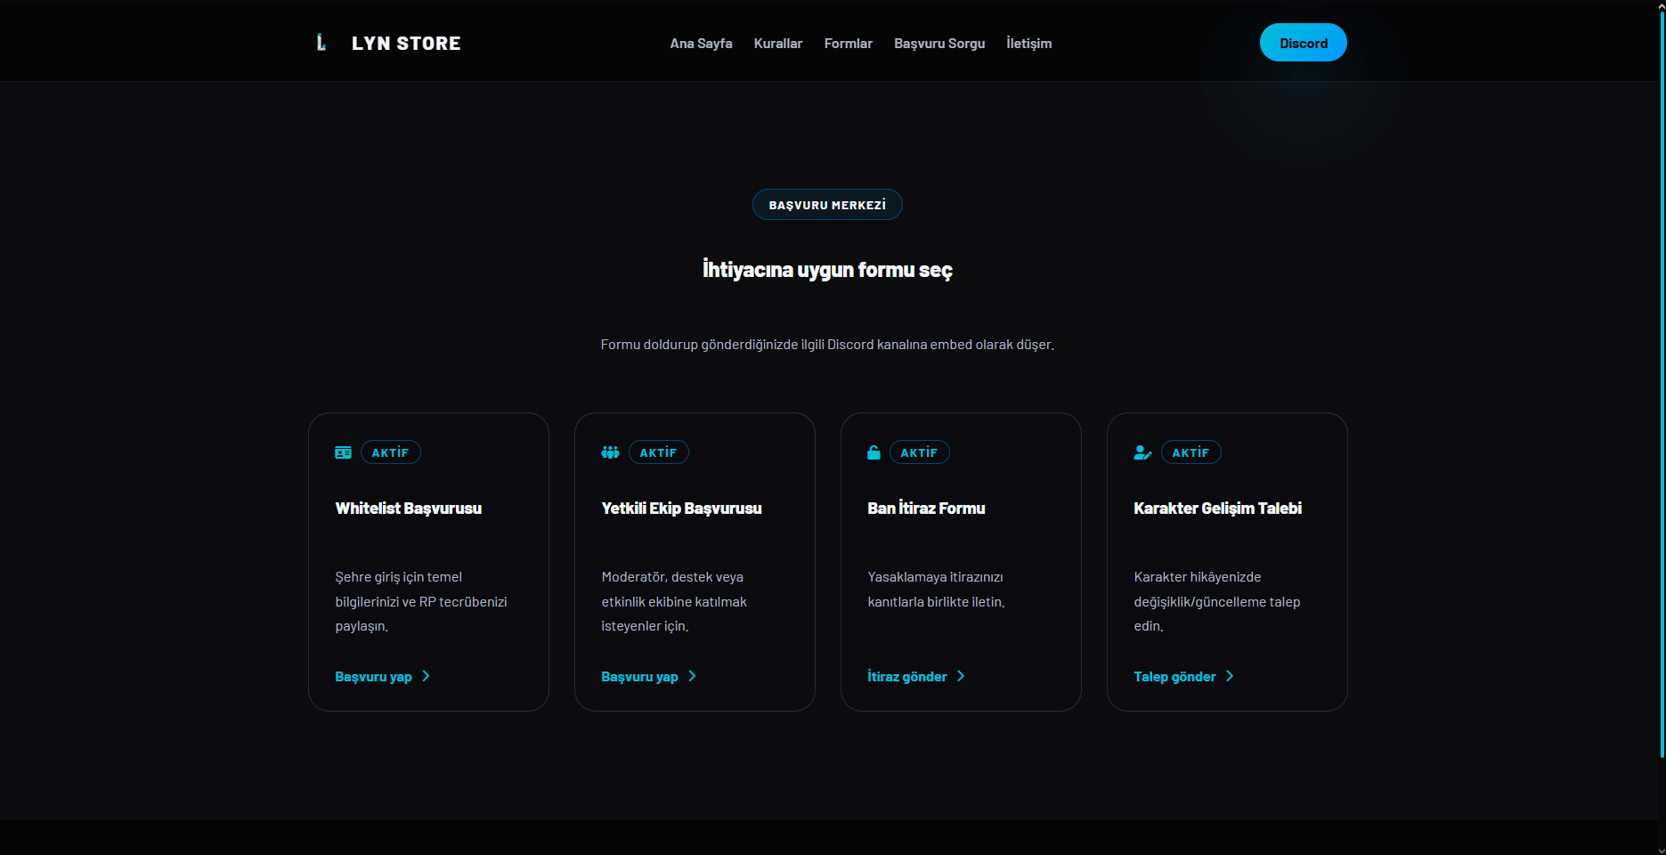Open Başvuru Sorgu from the top navigation
The width and height of the screenshot is (1666, 855).
tap(939, 44)
